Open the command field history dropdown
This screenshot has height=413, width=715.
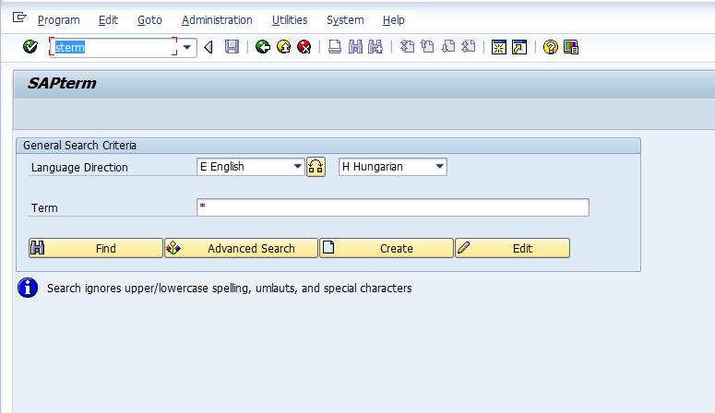click(187, 47)
